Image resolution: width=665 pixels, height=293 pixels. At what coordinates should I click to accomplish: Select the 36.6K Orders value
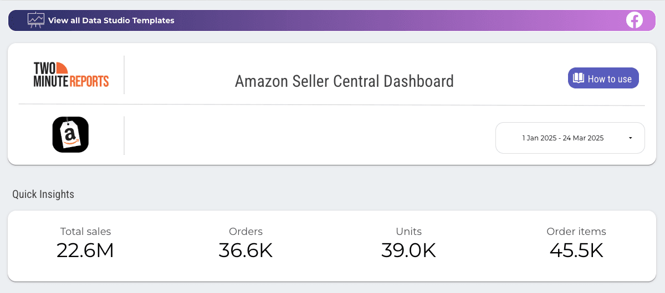point(245,251)
